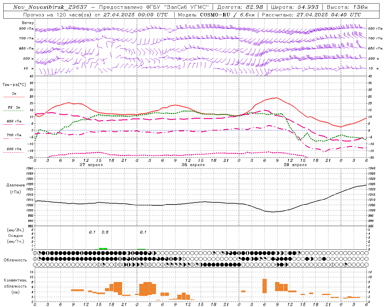Click the 0.6 precipitation amount value
Viewport: 384px width, 307px height.
click(x=105, y=232)
